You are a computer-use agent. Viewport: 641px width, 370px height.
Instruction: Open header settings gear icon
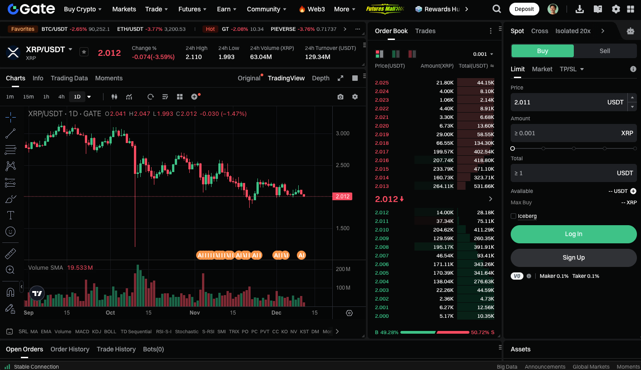[616, 9]
